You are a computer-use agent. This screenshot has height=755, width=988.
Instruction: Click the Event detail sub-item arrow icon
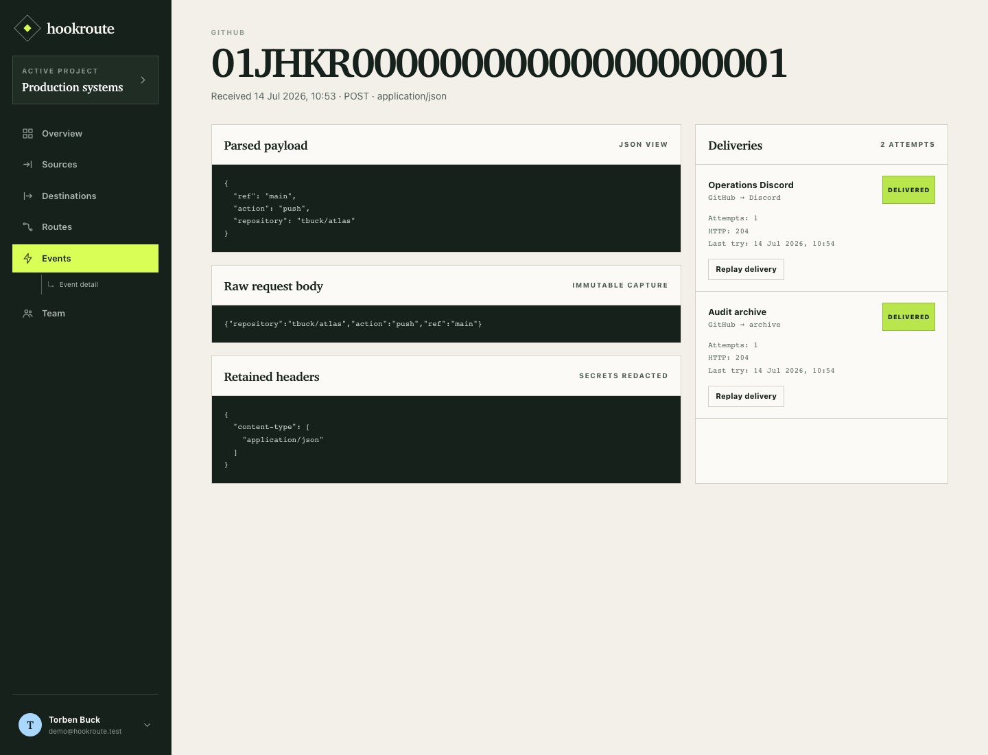pyautogui.click(x=51, y=284)
